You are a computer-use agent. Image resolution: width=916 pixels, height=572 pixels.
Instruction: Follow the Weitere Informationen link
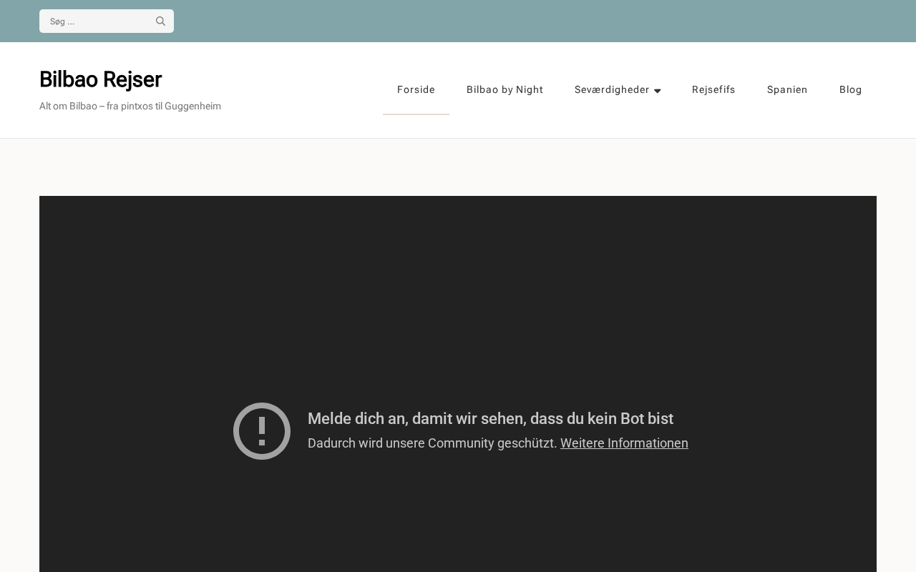pyautogui.click(x=624, y=443)
